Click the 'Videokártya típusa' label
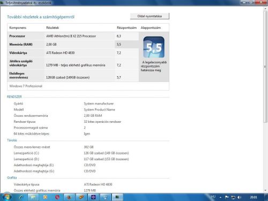 click(26, 184)
